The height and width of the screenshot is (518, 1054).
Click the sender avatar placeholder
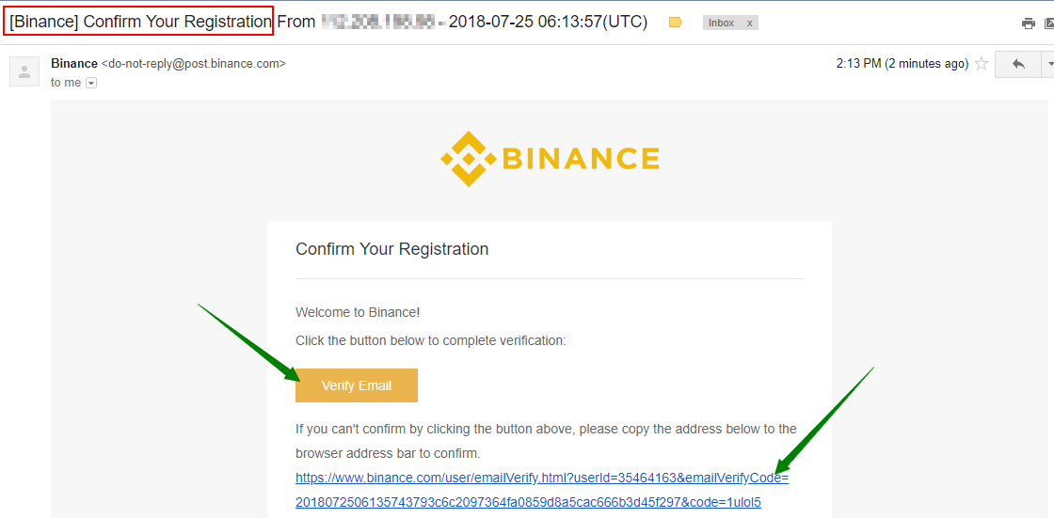(x=24, y=71)
